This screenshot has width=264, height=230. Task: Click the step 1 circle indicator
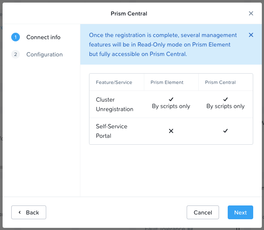16,37
